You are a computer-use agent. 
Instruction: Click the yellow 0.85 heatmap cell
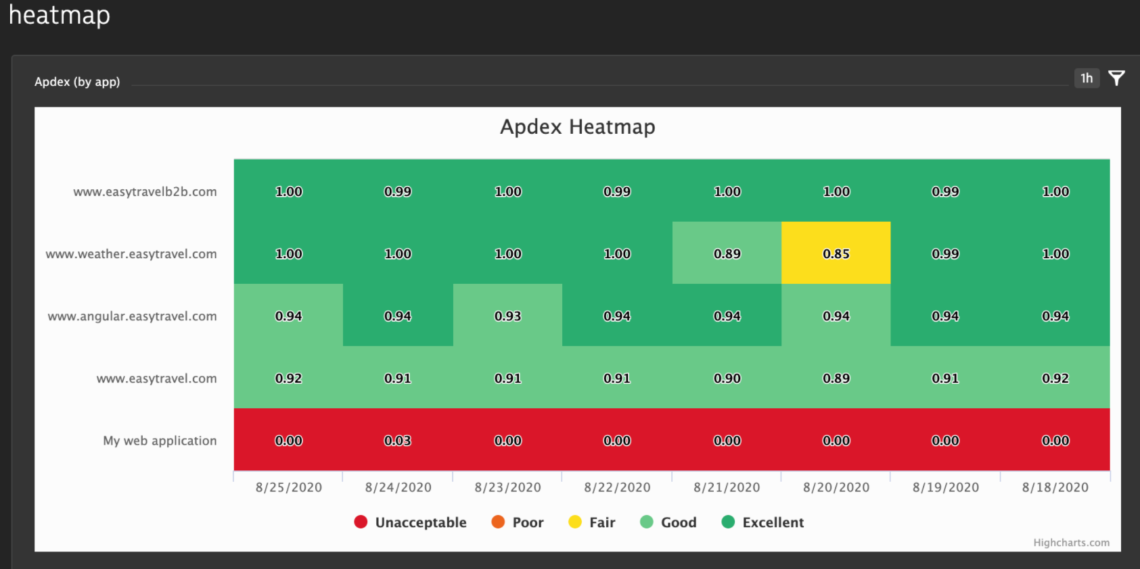[x=836, y=253]
